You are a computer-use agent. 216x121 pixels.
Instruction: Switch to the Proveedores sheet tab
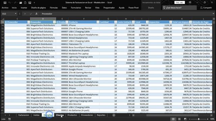tap(87, 115)
